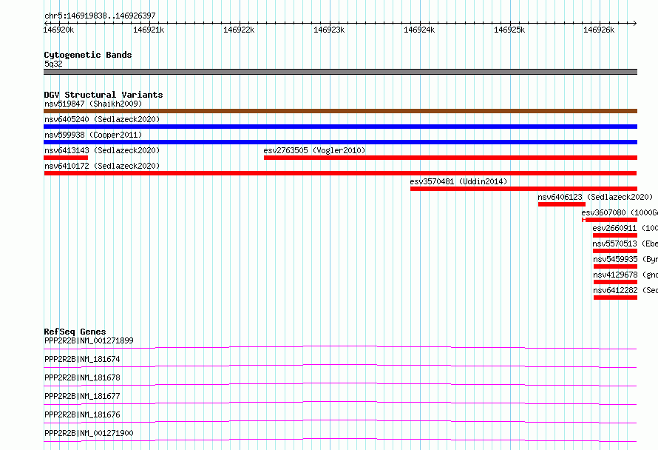The width and height of the screenshot is (658, 450).
Task: Click the gray 5q32 cytogenetic band bar
Action: [x=340, y=72]
